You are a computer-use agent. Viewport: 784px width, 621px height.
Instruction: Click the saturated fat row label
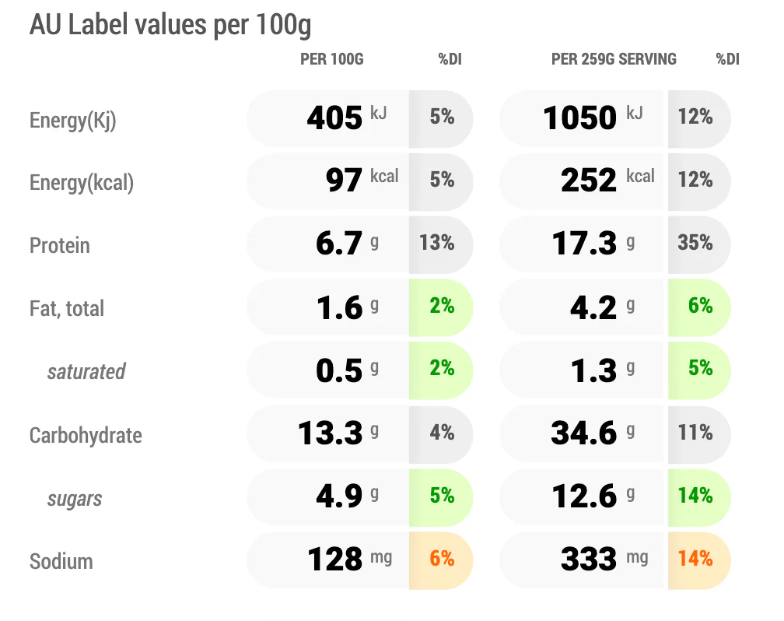(x=86, y=372)
